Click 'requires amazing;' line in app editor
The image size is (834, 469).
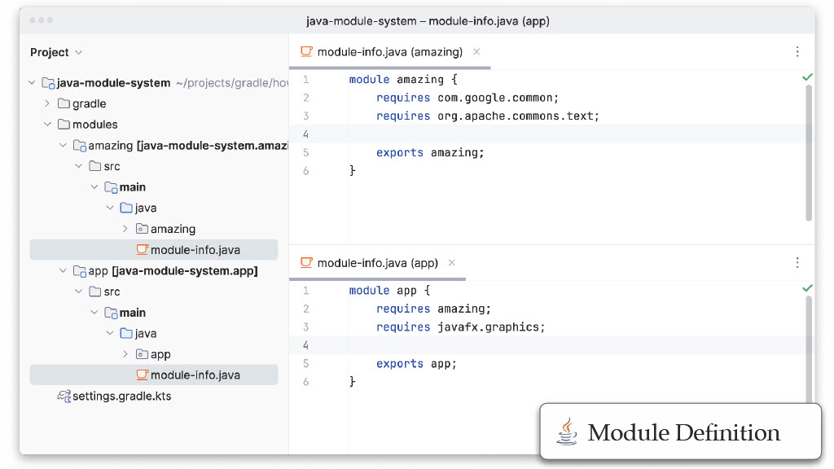tap(433, 309)
